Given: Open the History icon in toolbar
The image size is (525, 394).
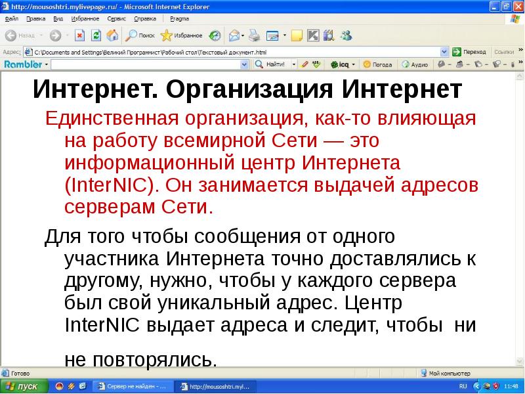Looking at the screenshot, I should point(215,35).
